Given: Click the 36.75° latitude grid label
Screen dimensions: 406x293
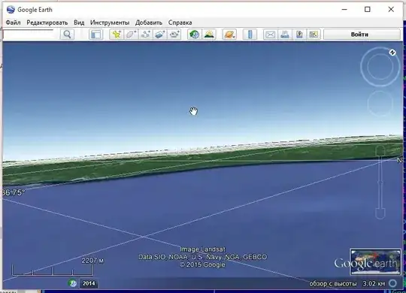Looking at the screenshot, I should 14,193.
